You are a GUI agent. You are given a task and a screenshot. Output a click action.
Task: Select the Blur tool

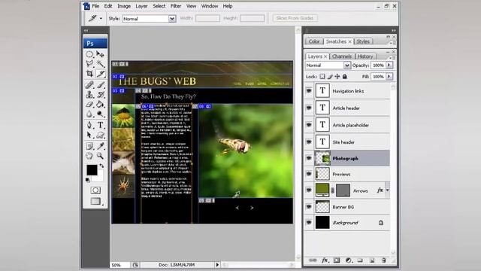point(89,114)
